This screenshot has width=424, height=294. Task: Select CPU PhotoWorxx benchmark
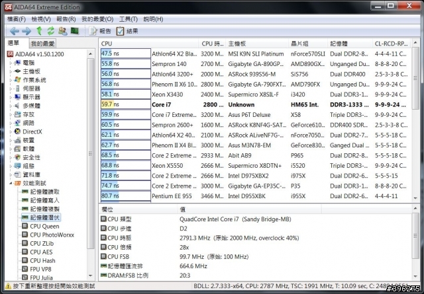(52, 235)
